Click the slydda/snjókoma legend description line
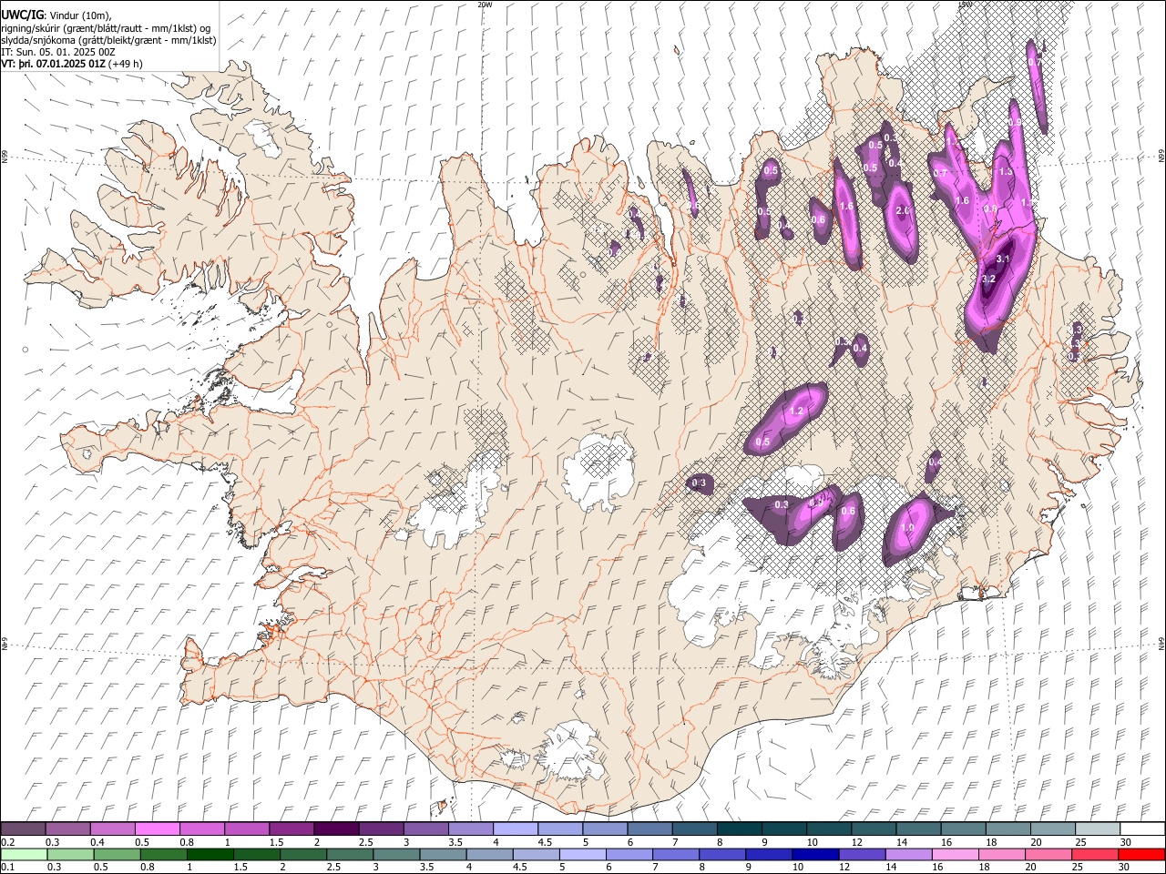 click(x=108, y=40)
